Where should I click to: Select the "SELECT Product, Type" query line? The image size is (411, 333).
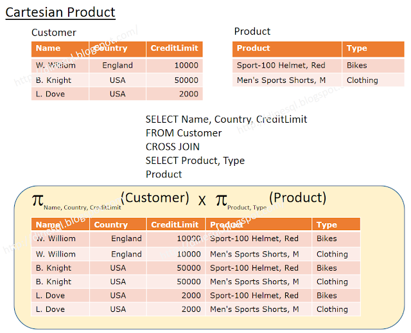pyautogui.click(x=195, y=161)
